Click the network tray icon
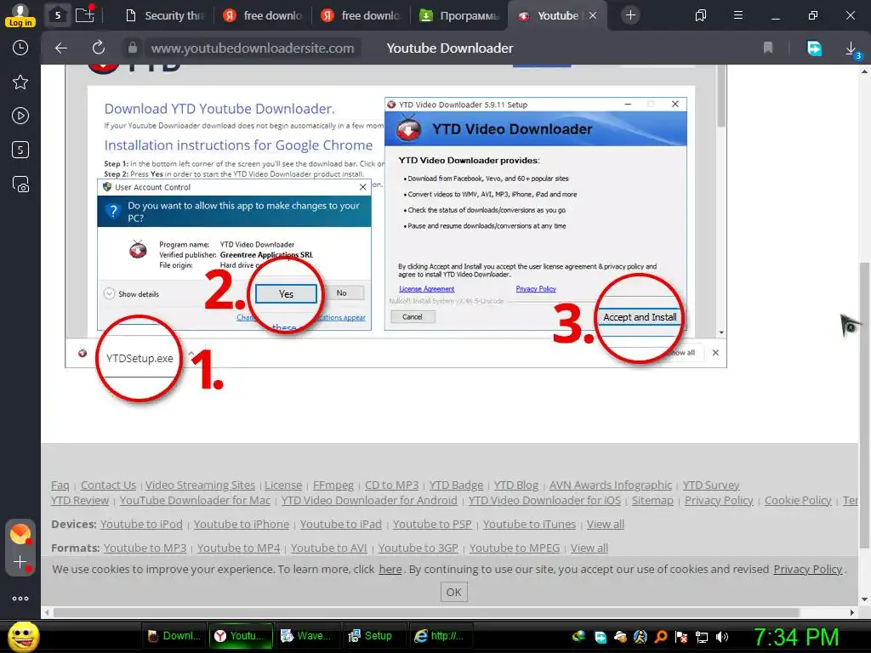Screen dimensions: 871x653 [702, 637]
